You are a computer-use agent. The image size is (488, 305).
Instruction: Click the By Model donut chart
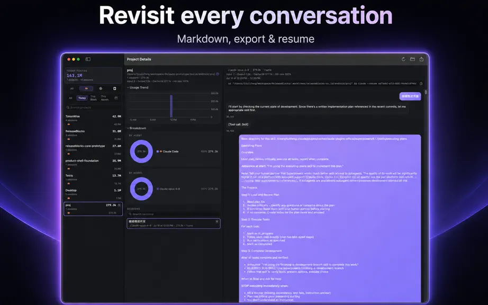(x=141, y=189)
